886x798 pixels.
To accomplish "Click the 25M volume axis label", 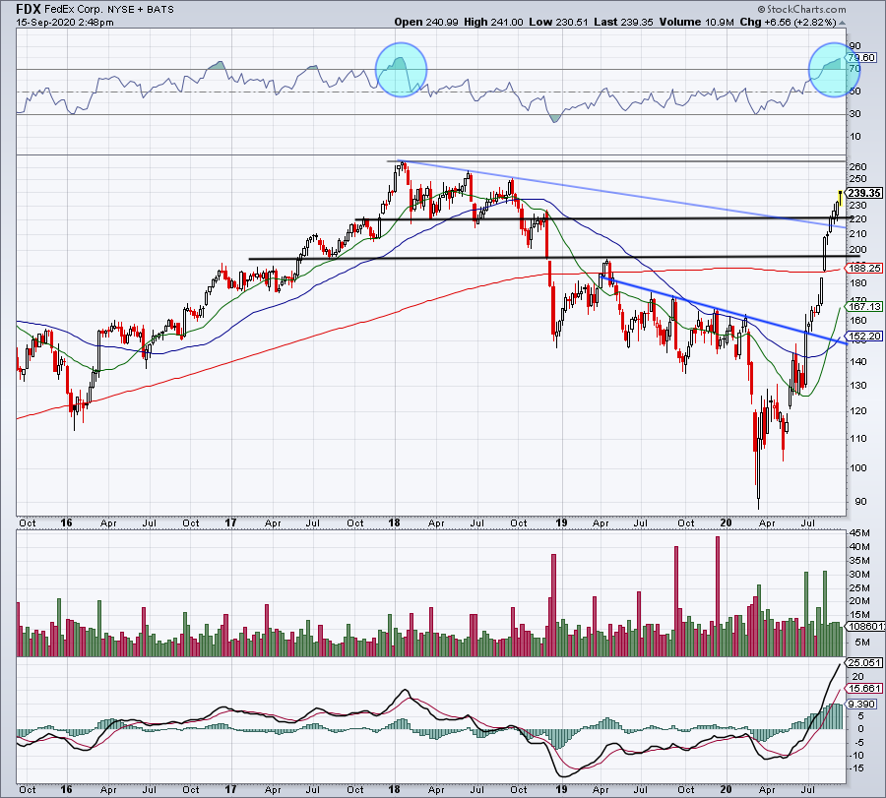I will 859,587.
